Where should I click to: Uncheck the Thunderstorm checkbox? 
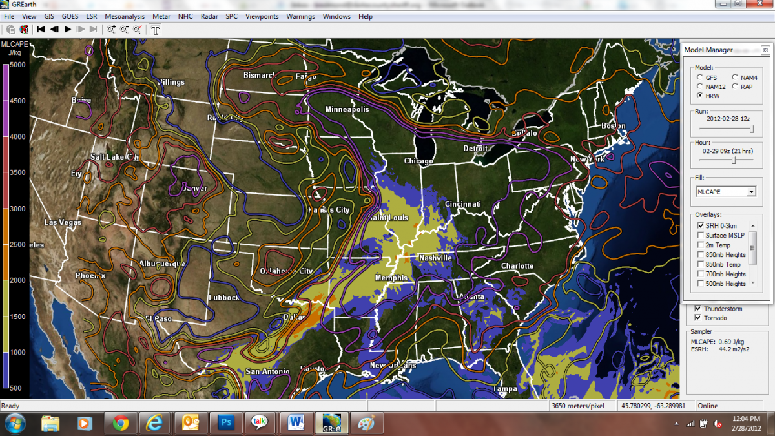point(697,309)
